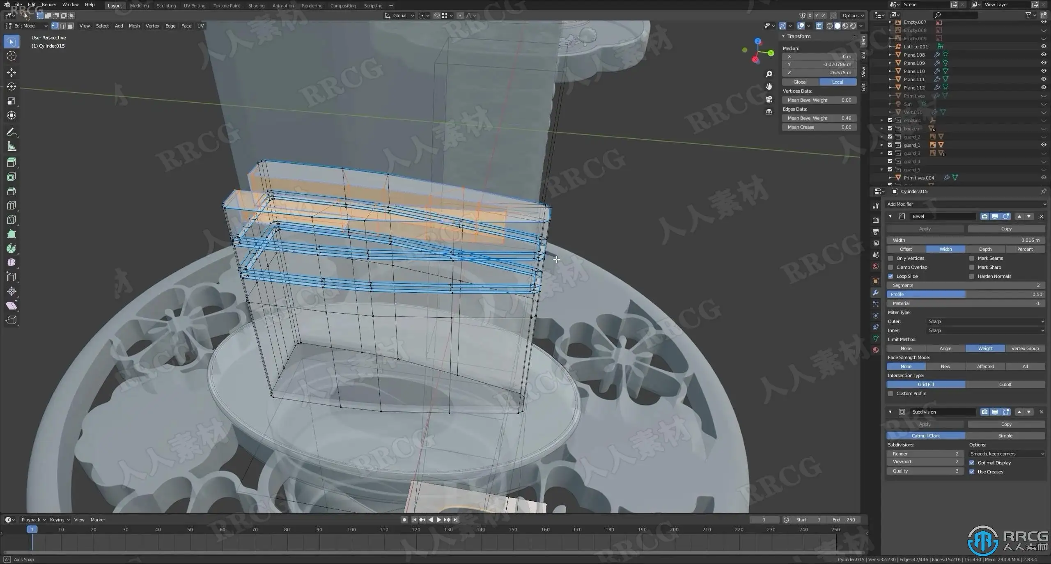Select the Move tool in left toolbar
The height and width of the screenshot is (564, 1051).
(x=11, y=73)
